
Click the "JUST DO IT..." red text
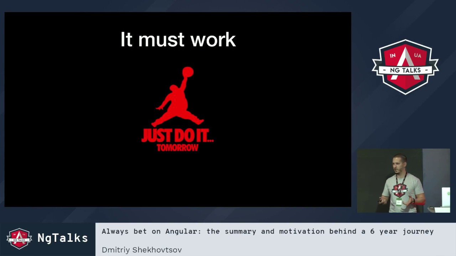point(177,136)
